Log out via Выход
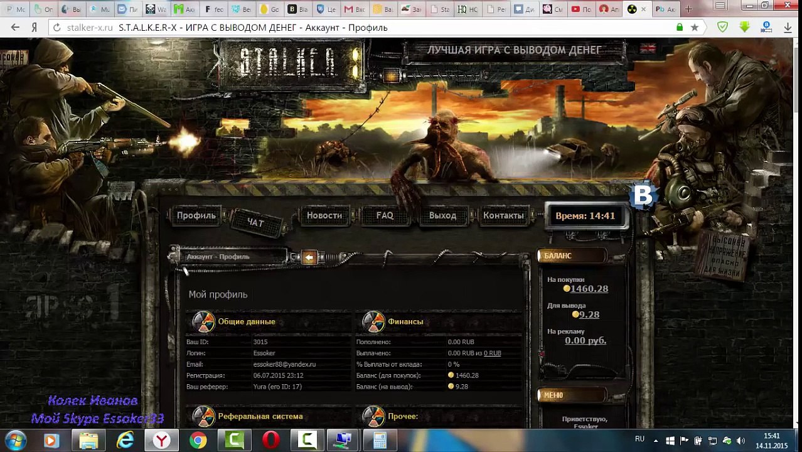802x452 pixels. (x=442, y=215)
